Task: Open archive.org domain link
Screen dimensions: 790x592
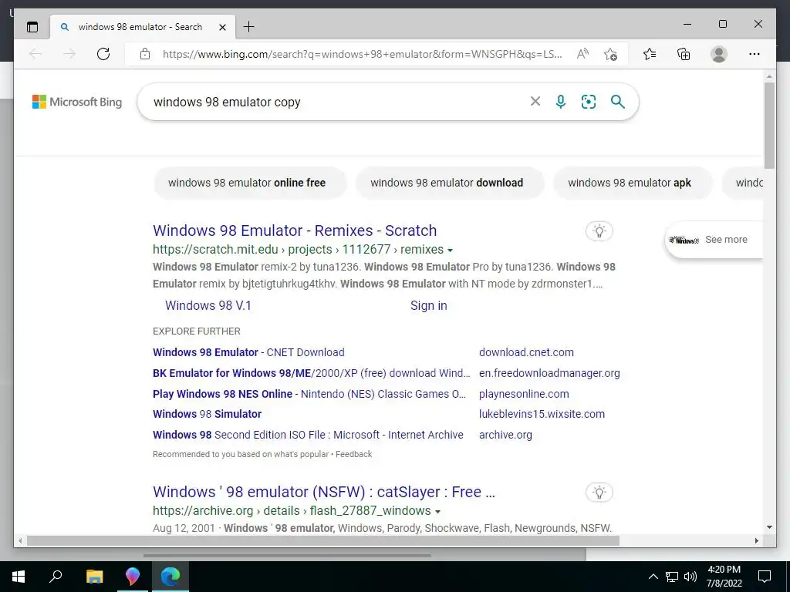Action: click(505, 435)
